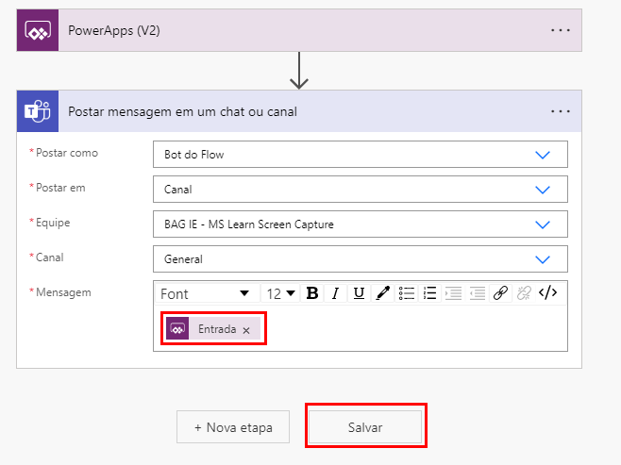Open the PowerApps (V2) ellipsis menu

pos(561,30)
